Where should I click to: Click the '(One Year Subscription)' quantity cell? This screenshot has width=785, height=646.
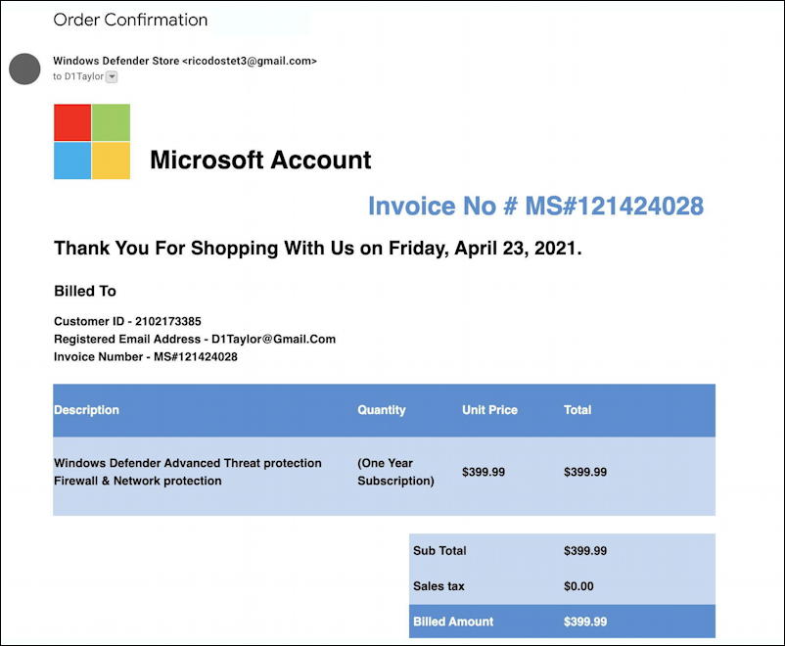[x=395, y=472]
